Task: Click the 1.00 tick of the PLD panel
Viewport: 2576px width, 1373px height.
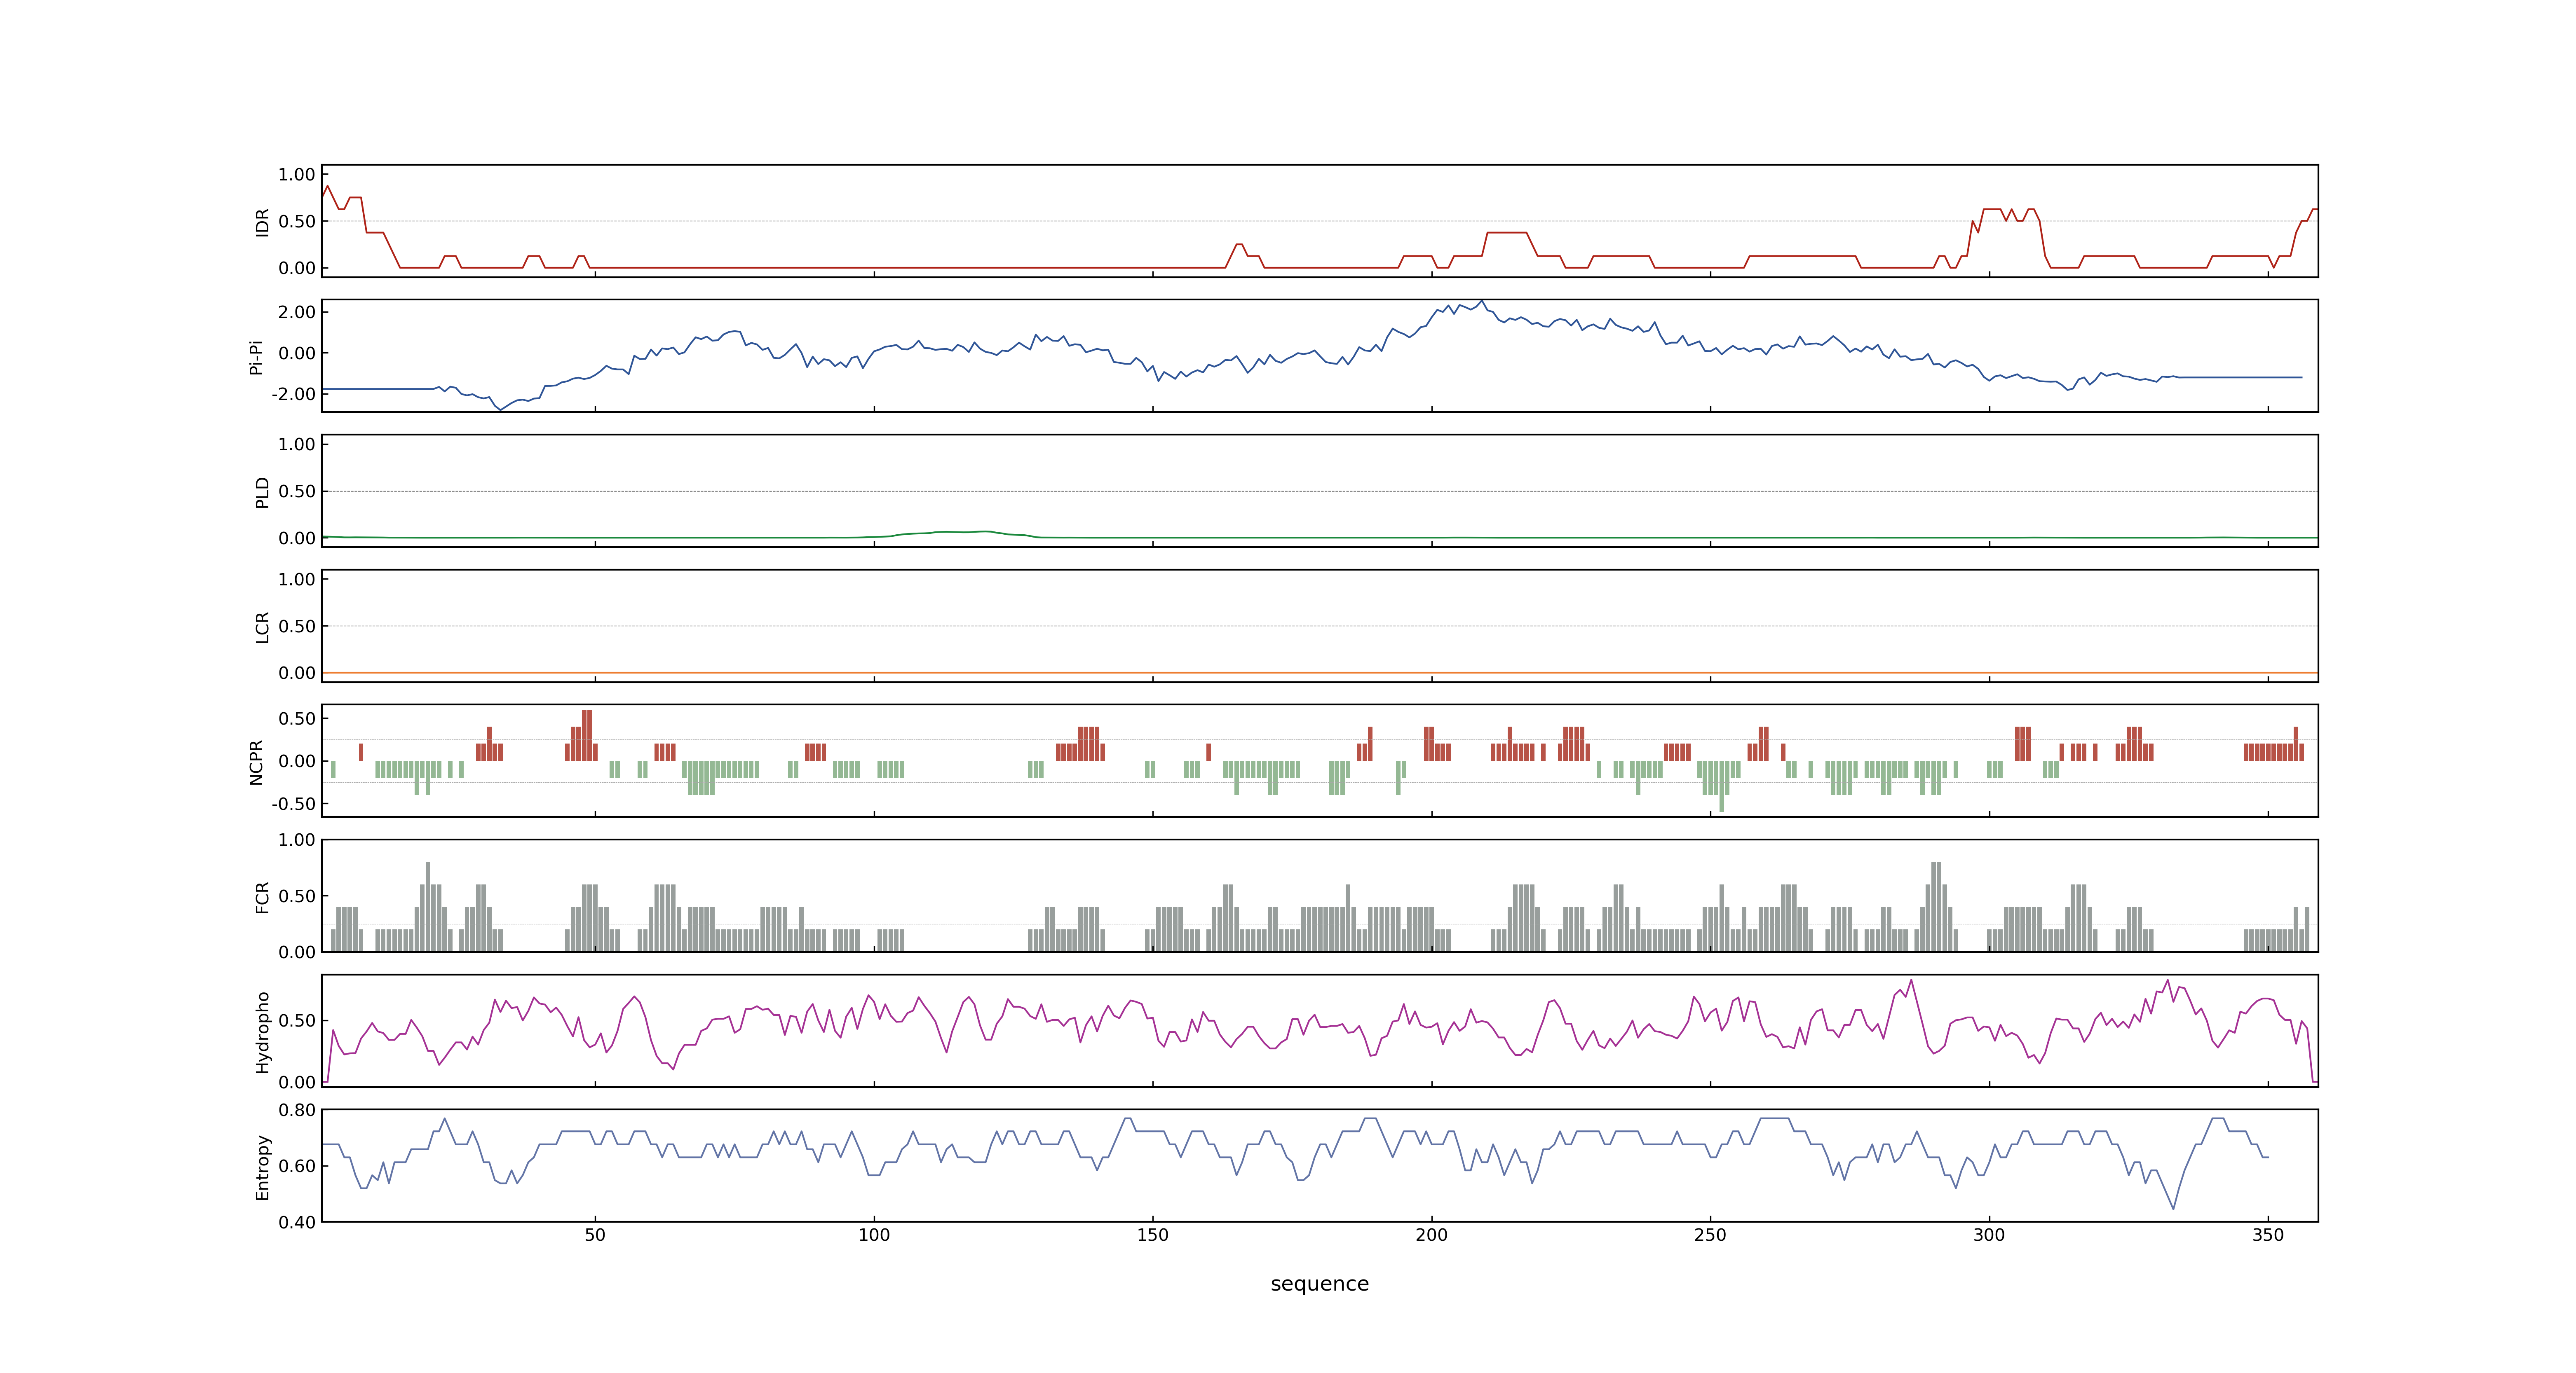Action: click(297, 444)
